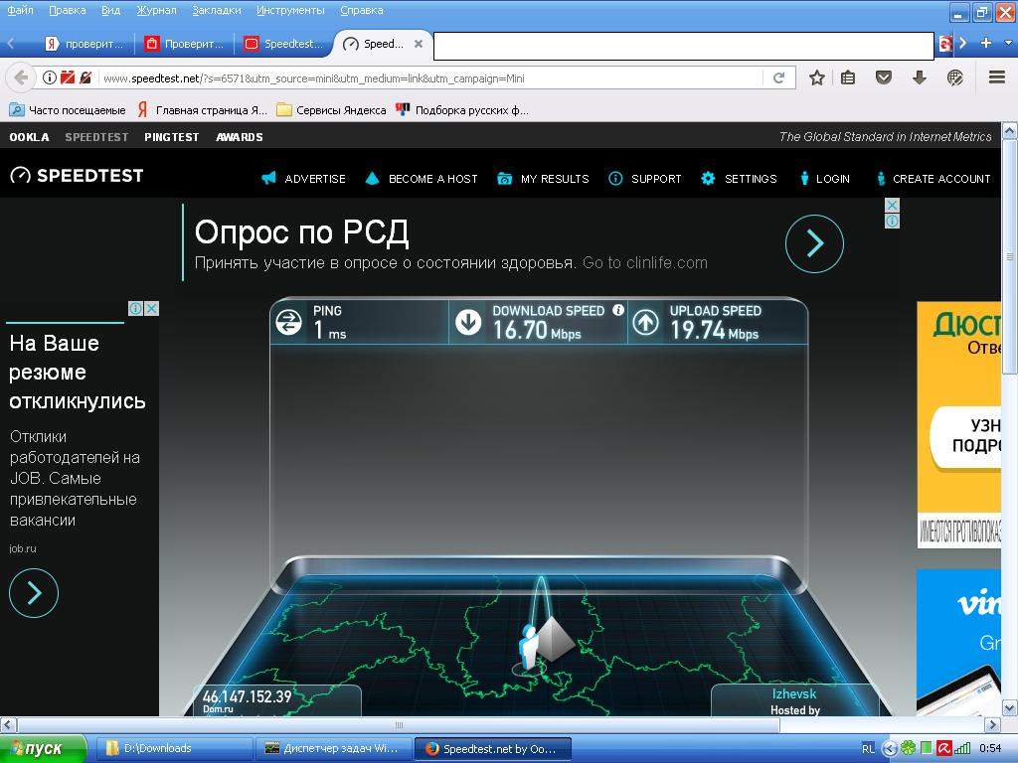Expand the list-all-tabs dropdown arrow
1018x763 pixels.
coord(1008,43)
